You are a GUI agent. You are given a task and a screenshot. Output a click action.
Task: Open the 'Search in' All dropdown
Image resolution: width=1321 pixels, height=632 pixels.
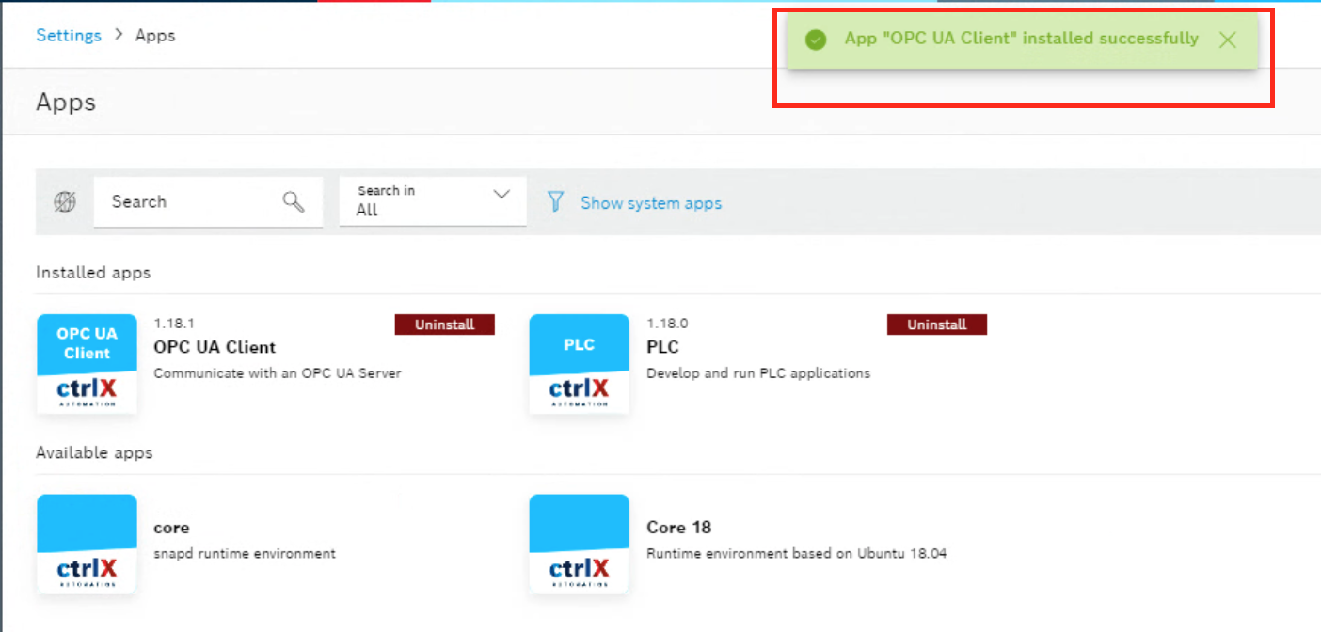click(433, 201)
